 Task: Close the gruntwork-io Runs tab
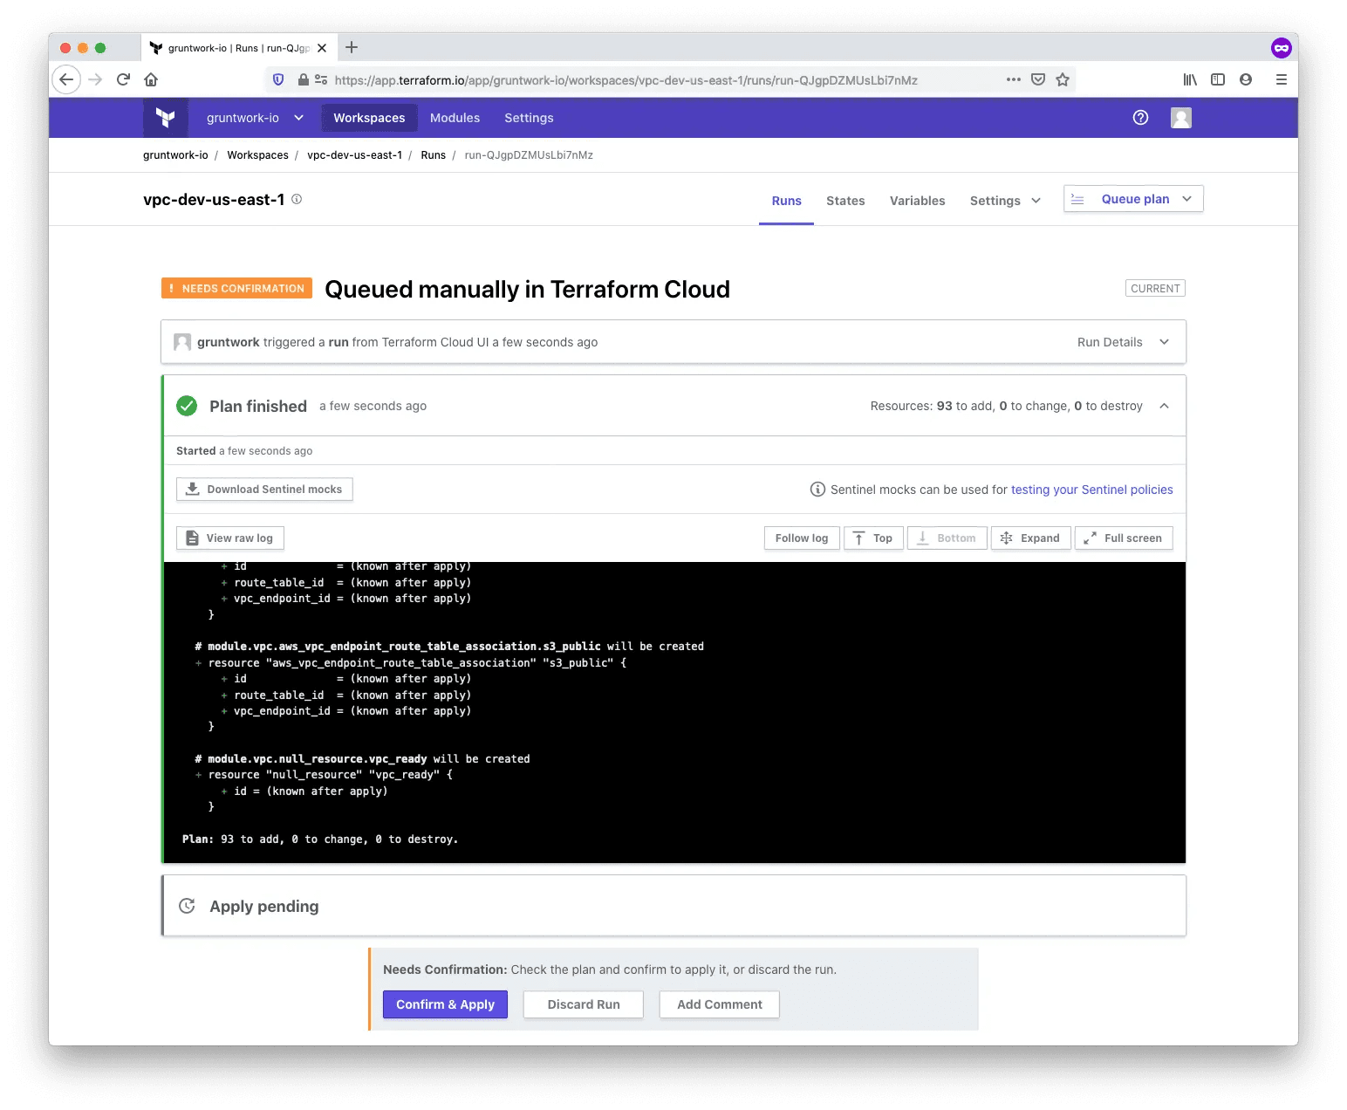pyautogui.click(x=322, y=48)
